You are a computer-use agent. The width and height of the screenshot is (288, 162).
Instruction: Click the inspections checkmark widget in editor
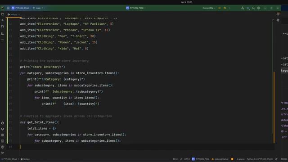tap(273, 20)
